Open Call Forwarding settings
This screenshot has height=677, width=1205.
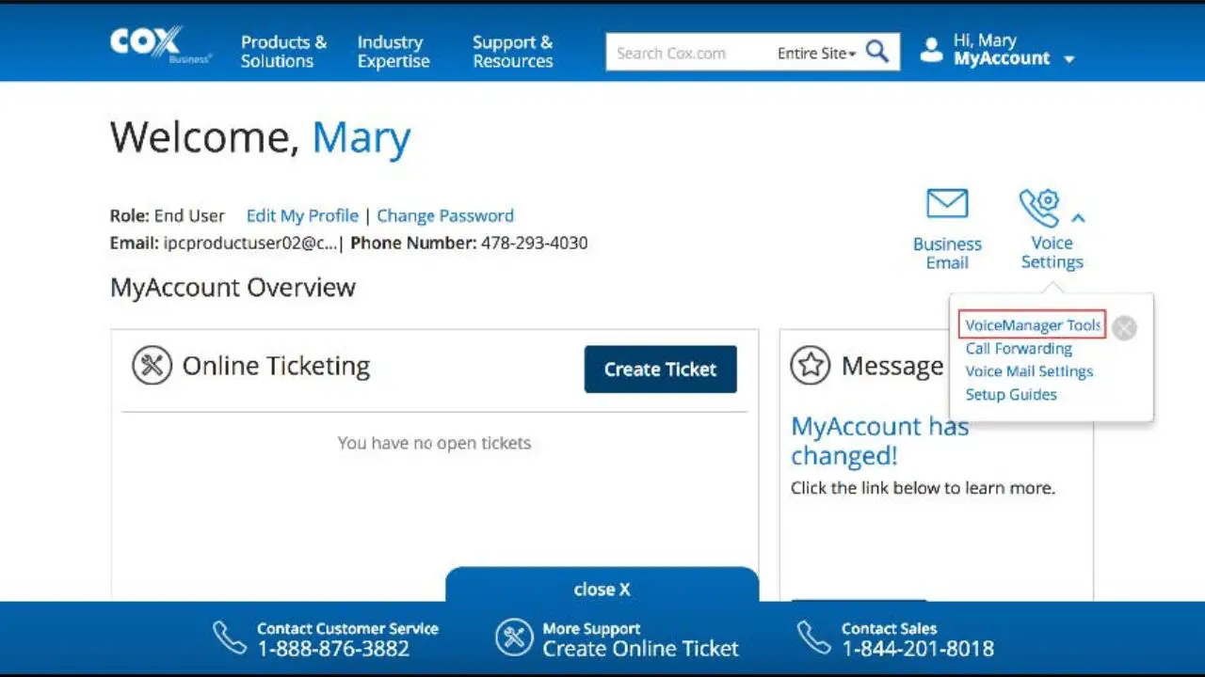pos(1019,348)
